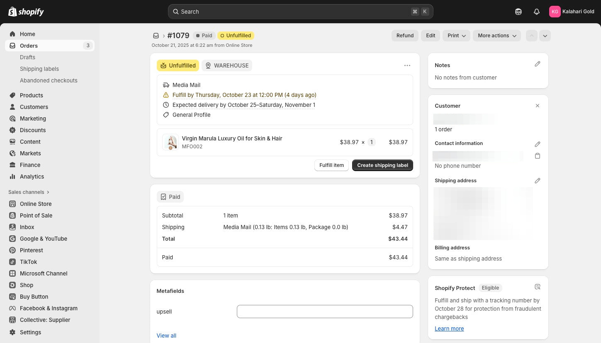Open Products in the sidebar
Screen dimensions: 601x343
click(x=31, y=95)
